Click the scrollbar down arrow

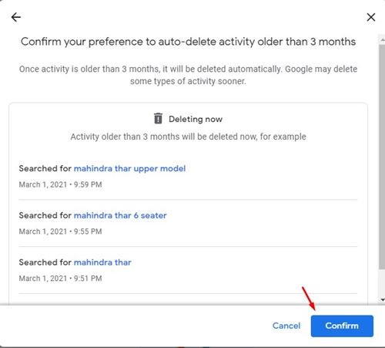(382, 299)
